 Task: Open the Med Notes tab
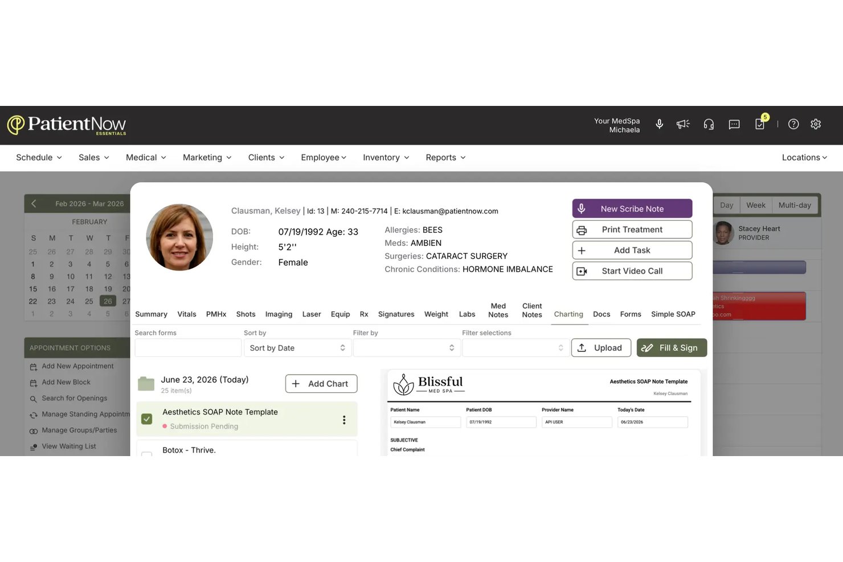(498, 310)
